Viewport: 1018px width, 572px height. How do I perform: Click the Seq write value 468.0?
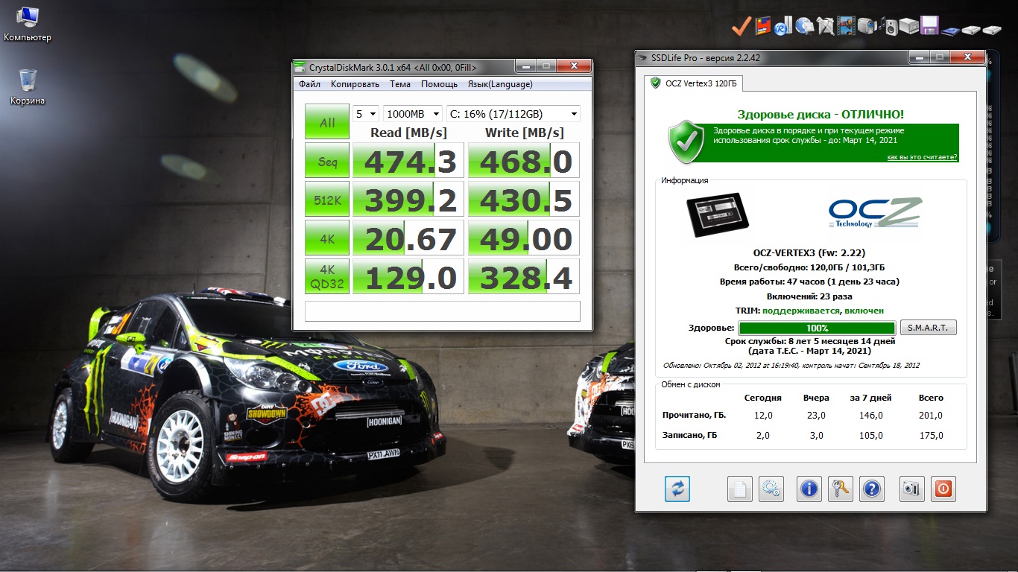(x=524, y=161)
